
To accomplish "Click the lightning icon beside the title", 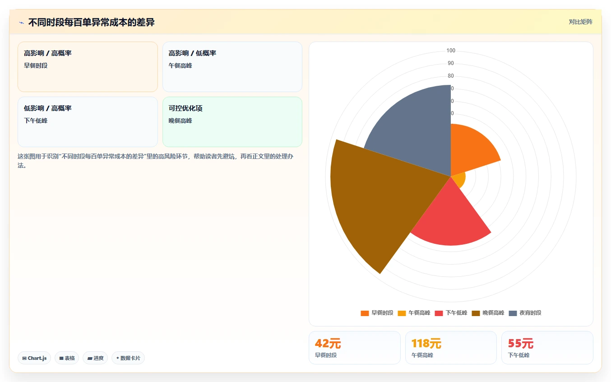I will (x=21, y=23).
